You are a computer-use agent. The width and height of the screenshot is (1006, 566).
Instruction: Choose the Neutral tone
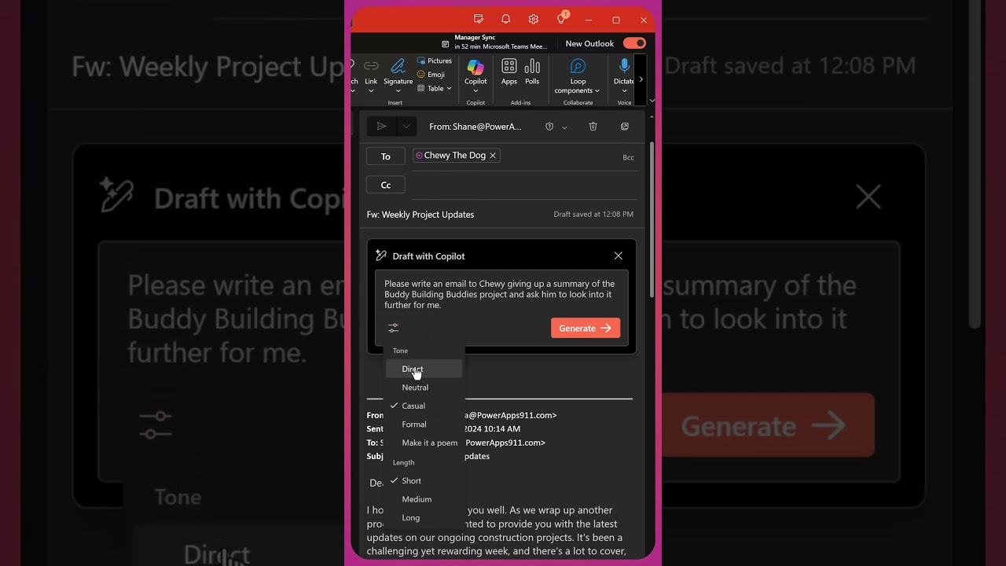424,388
